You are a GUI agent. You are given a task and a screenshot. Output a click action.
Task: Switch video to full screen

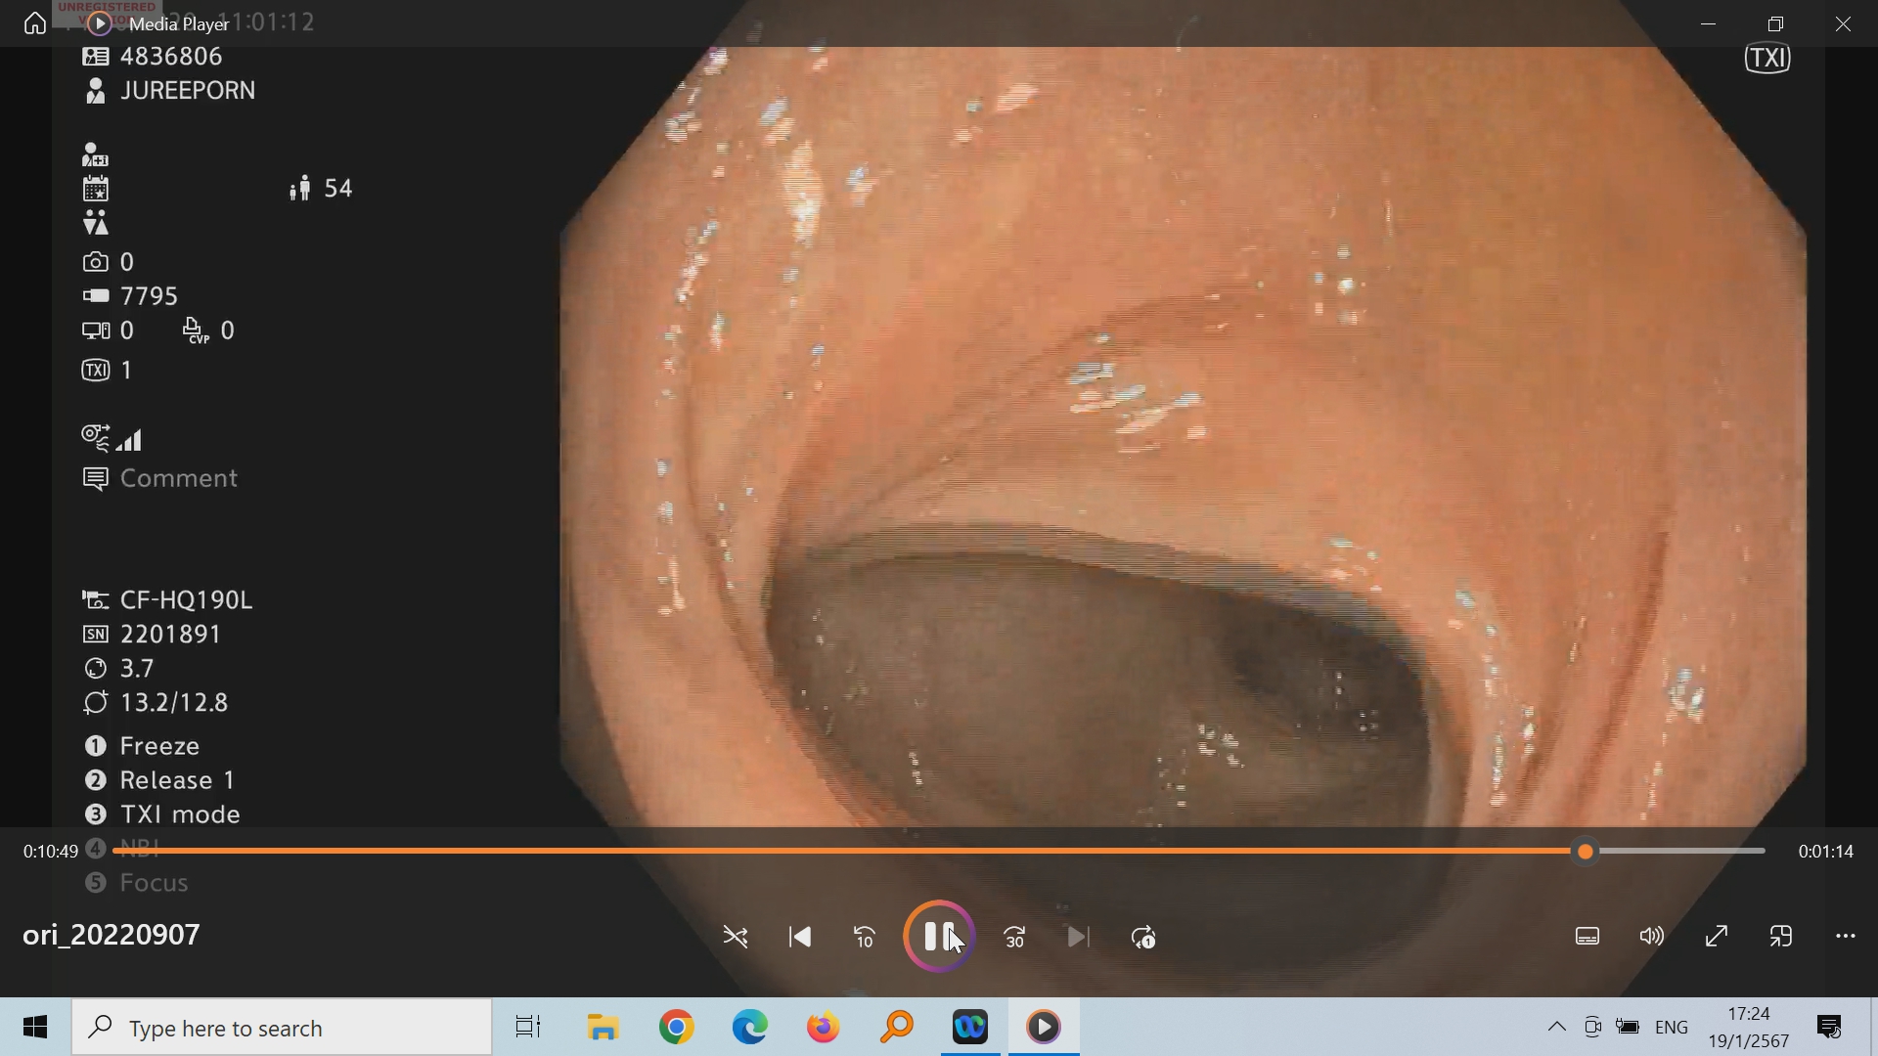[1717, 937]
